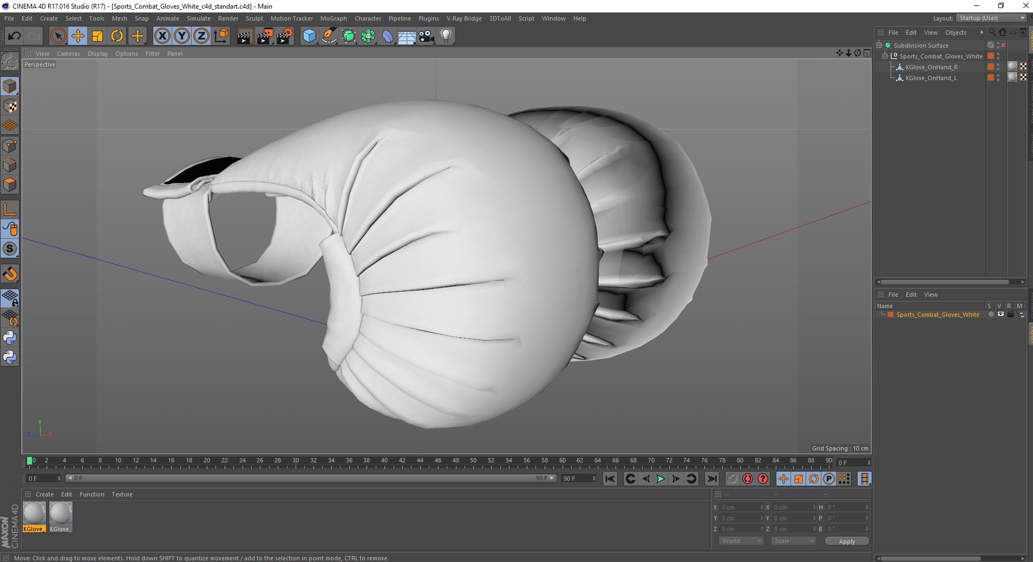Open viewport Display menu
The image size is (1033, 562).
[97, 54]
